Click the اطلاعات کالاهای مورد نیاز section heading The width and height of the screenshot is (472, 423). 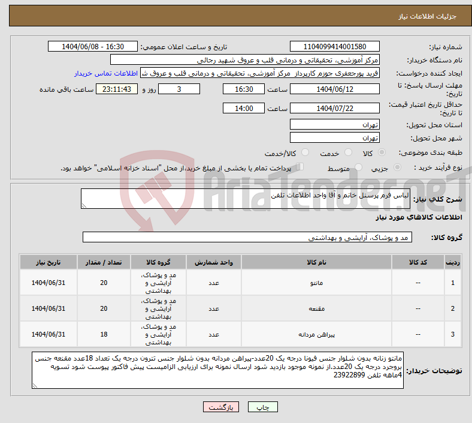[x=419, y=217]
